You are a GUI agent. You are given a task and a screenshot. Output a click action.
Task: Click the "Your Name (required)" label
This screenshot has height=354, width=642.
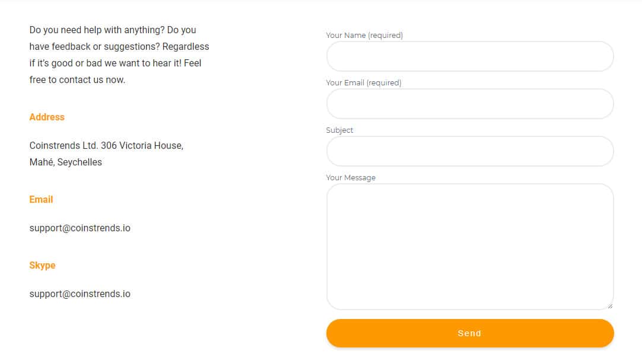tap(364, 36)
